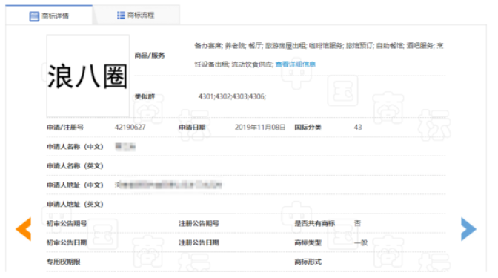The width and height of the screenshot is (498, 278).
Task: Click the 否 value for shared trademark
Action: coord(358,223)
